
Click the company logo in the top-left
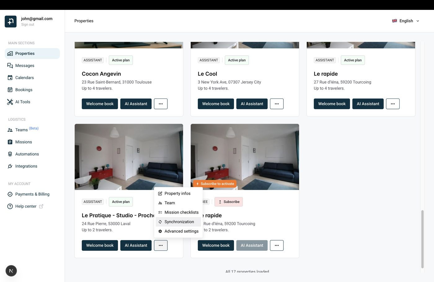click(x=11, y=21)
